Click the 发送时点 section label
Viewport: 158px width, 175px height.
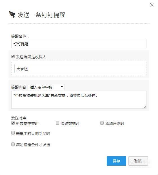[19, 118]
